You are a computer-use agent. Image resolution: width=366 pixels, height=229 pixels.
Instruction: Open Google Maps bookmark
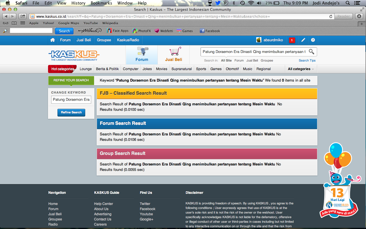[x=69, y=23]
